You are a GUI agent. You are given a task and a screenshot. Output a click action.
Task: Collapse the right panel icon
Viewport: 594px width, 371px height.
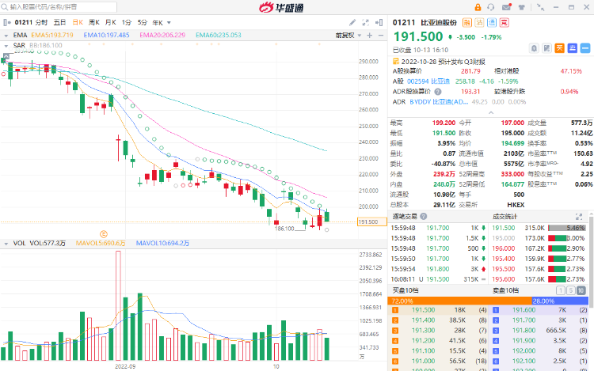[x=379, y=23]
